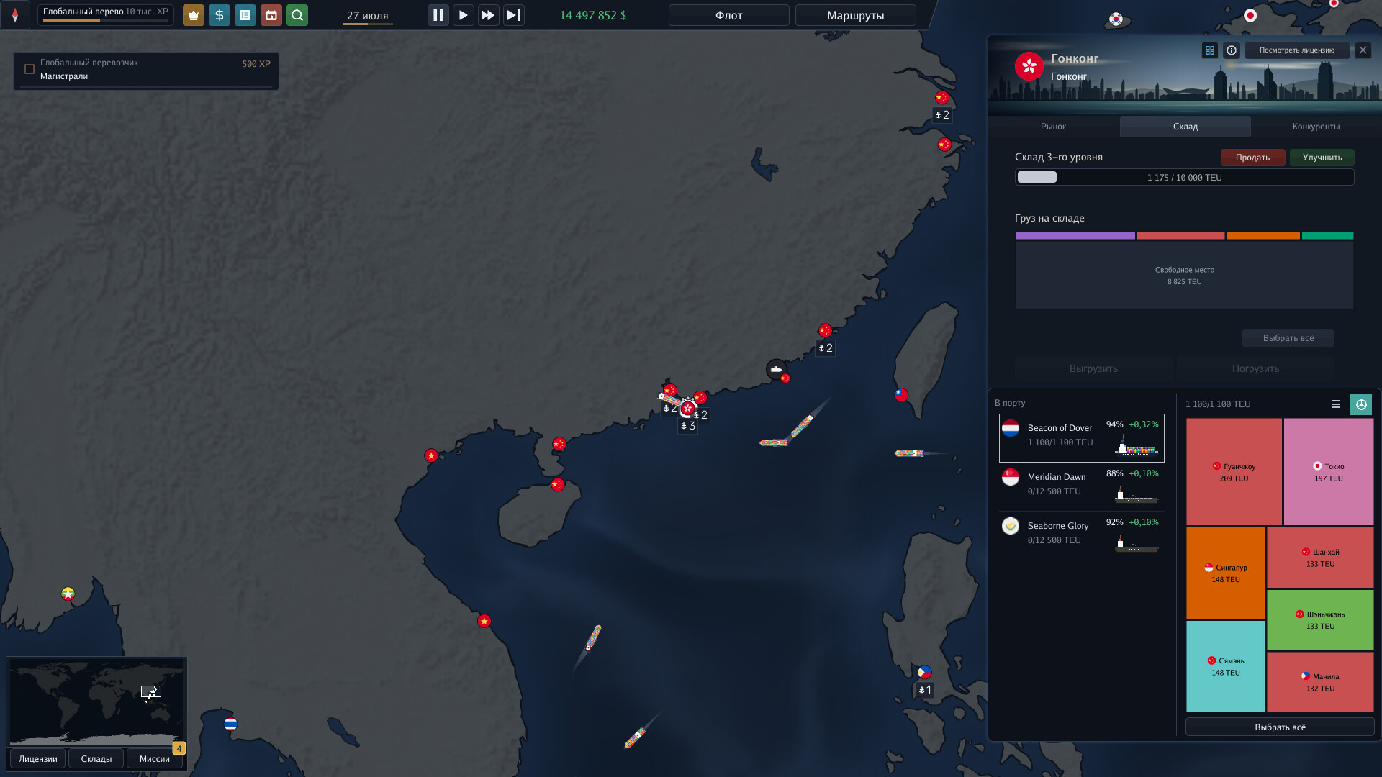The width and height of the screenshot is (1382, 777).
Task: Select the orange cargo segment
Action: tap(1263, 236)
